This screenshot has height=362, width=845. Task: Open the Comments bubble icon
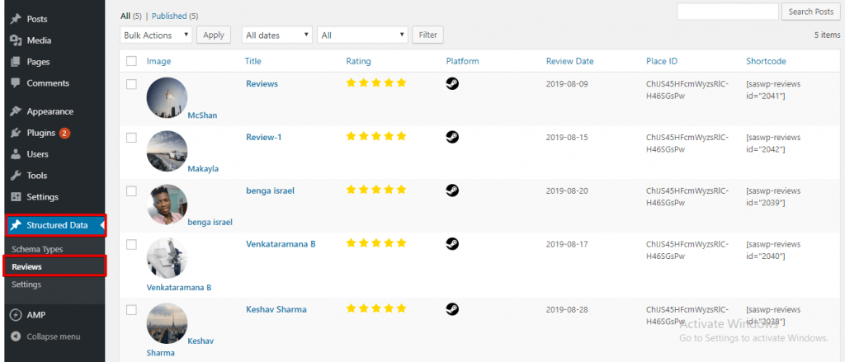16,83
